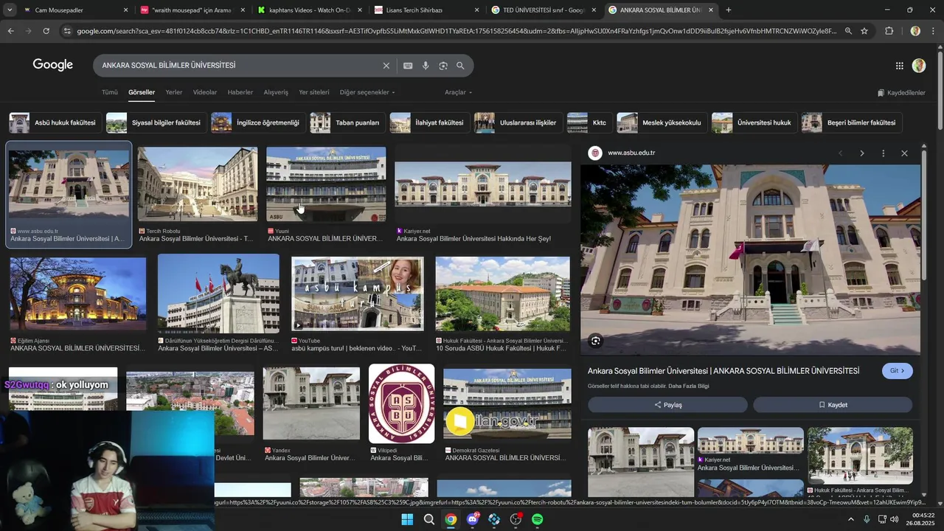Open Windows Start menu
Viewport: 944px width, 531px height.
tap(407, 519)
